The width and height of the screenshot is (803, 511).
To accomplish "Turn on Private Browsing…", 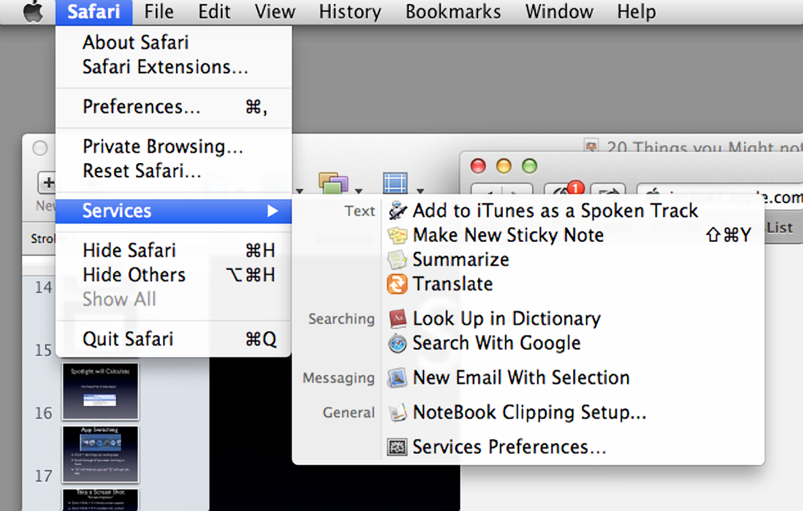I will (173, 146).
